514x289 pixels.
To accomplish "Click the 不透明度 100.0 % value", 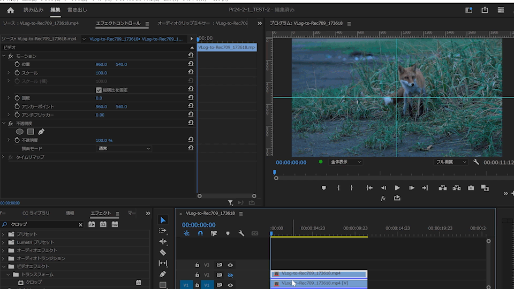I will [104, 140].
